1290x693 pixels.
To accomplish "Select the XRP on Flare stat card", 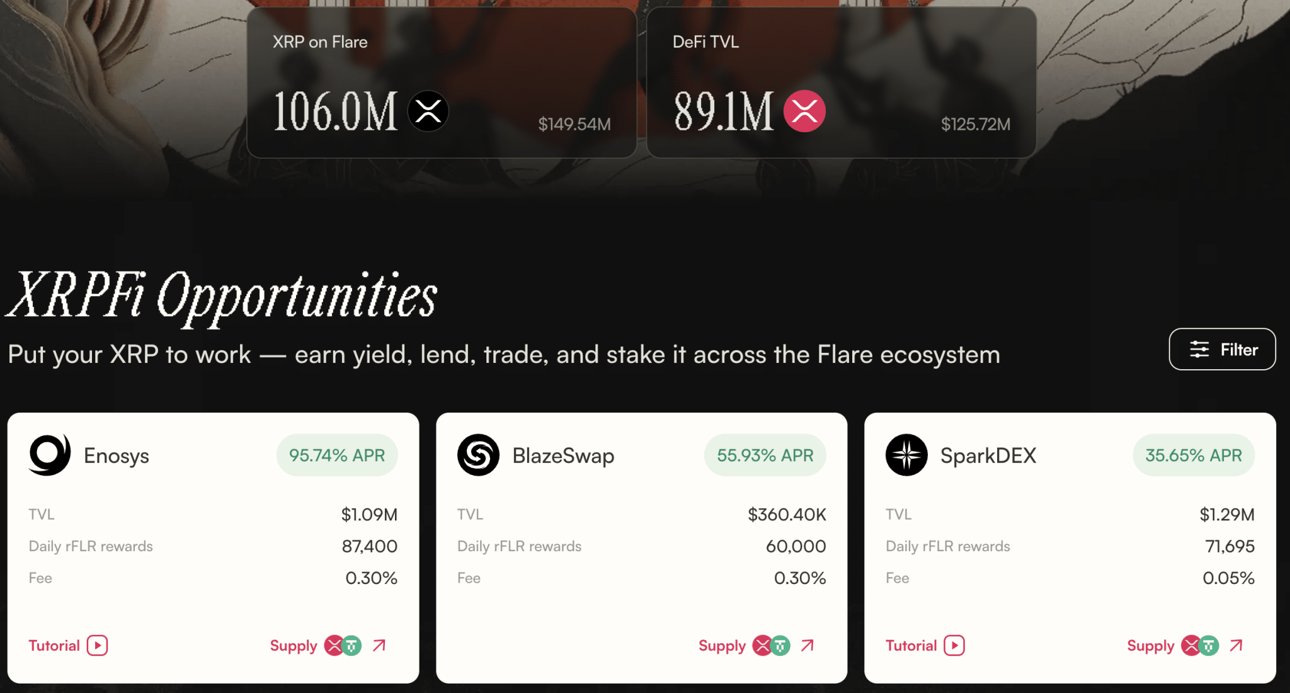I will pyautogui.click(x=441, y=82).
